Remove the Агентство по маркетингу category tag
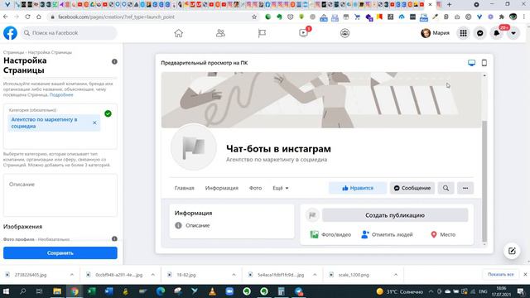530x298 pixels. (94, 123)
